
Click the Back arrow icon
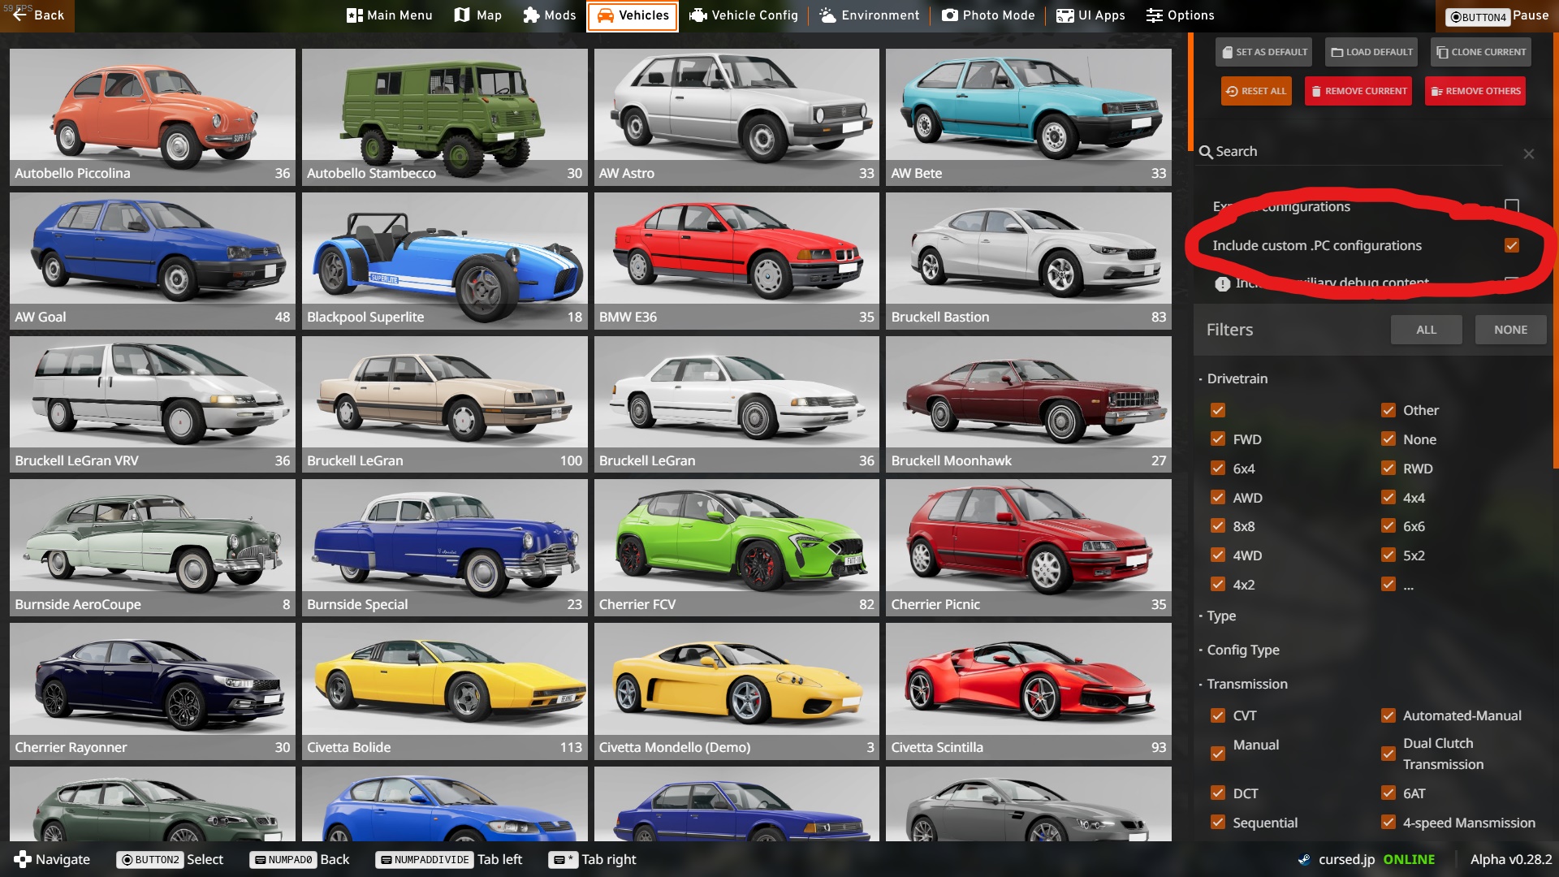point(19,15)
